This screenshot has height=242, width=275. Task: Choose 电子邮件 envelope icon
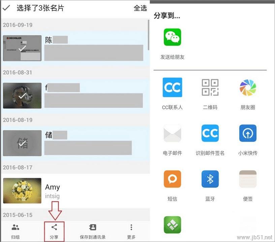pos(172,133)
